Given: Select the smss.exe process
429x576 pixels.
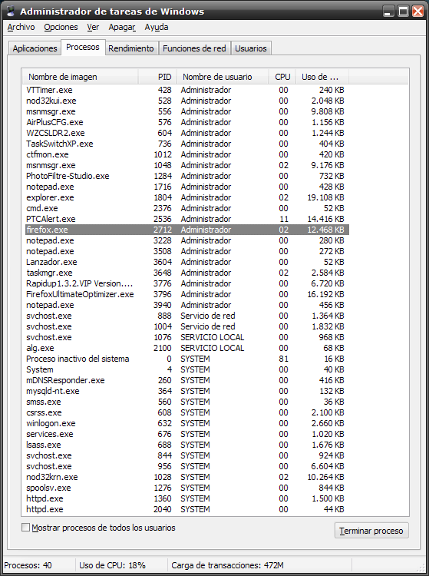Looking at the screenshot, I should pos(186,402).
